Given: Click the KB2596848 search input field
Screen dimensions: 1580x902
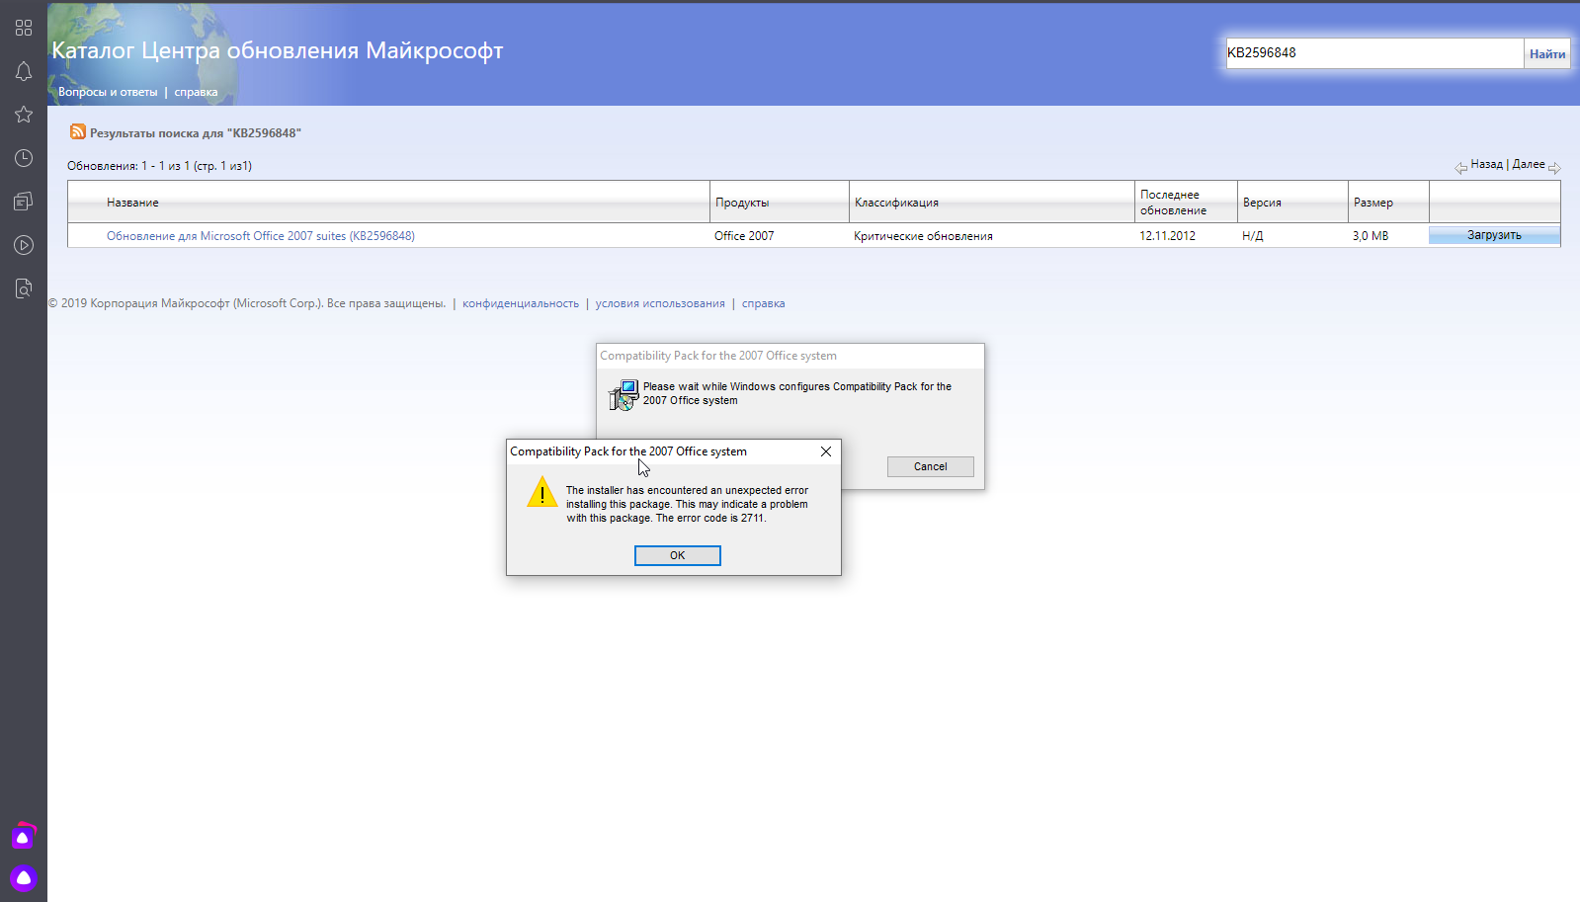Looking at the screenshot, I should 1374,53.
